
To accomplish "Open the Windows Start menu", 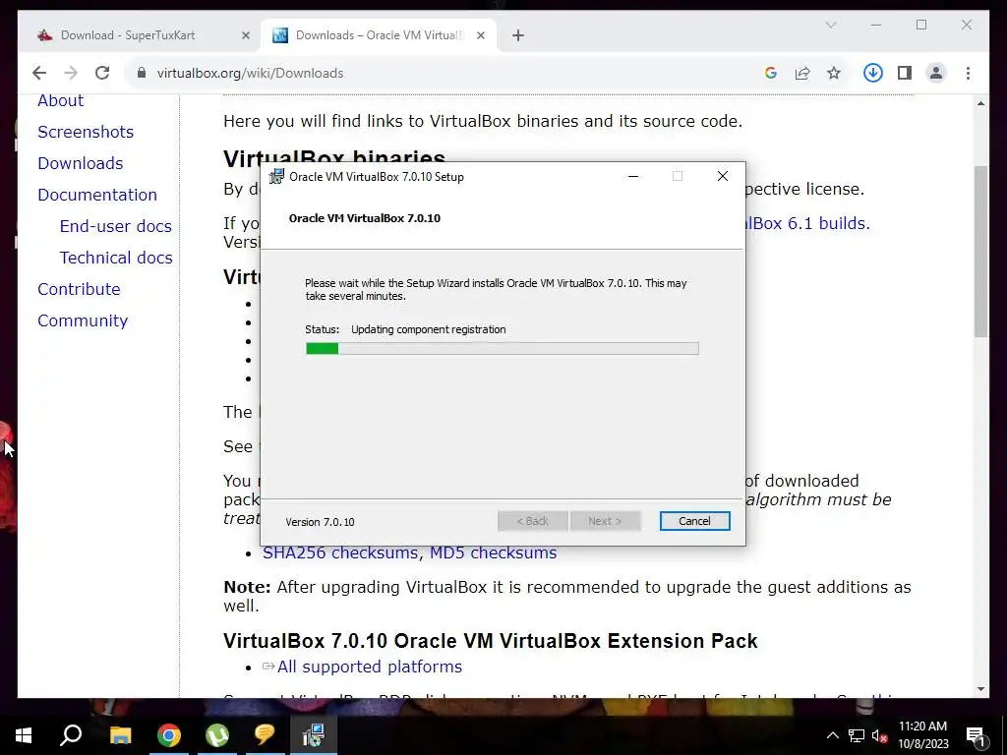I will pyautogui.click(x=24, y=735).
